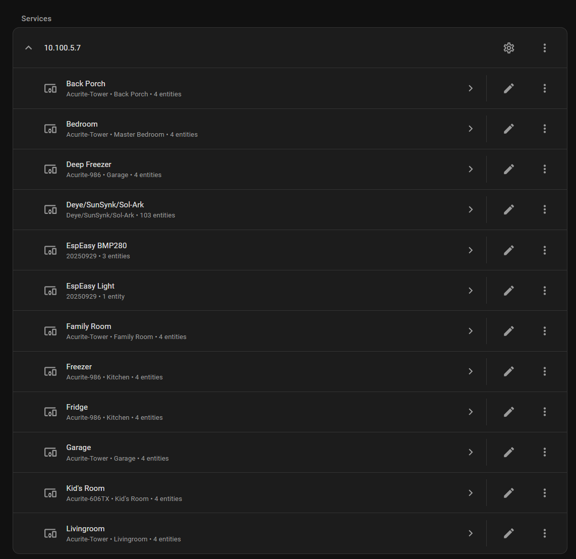Viewport: 576px width, 559px height.
Task: Open settings gear for 10.100.5.7
Action: [509, 48]
